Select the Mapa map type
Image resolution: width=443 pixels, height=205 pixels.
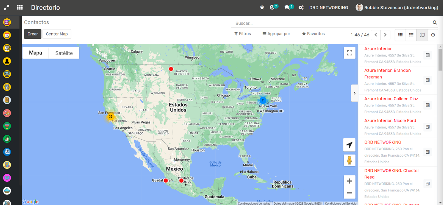(x=36, y=53)
